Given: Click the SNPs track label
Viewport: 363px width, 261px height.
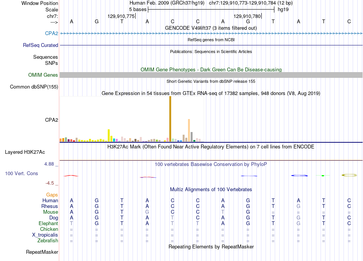Looking at the screenshot, I should click(x=52, y=63).
